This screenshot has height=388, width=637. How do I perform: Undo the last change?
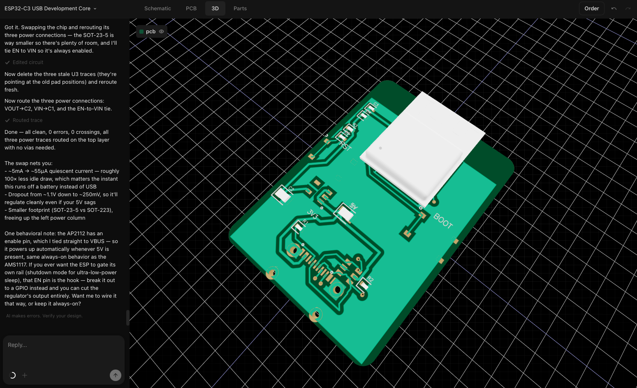(614, 8)
